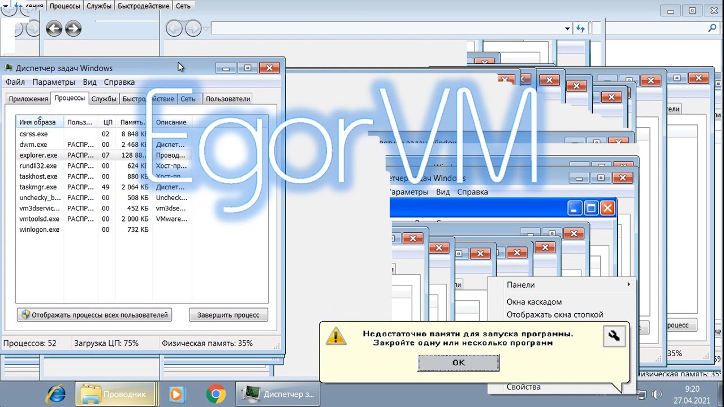The width and height of the screenshot is (724, 407).
Task: Choose Окна каскадом in the context menu
Action: [534, 302]
